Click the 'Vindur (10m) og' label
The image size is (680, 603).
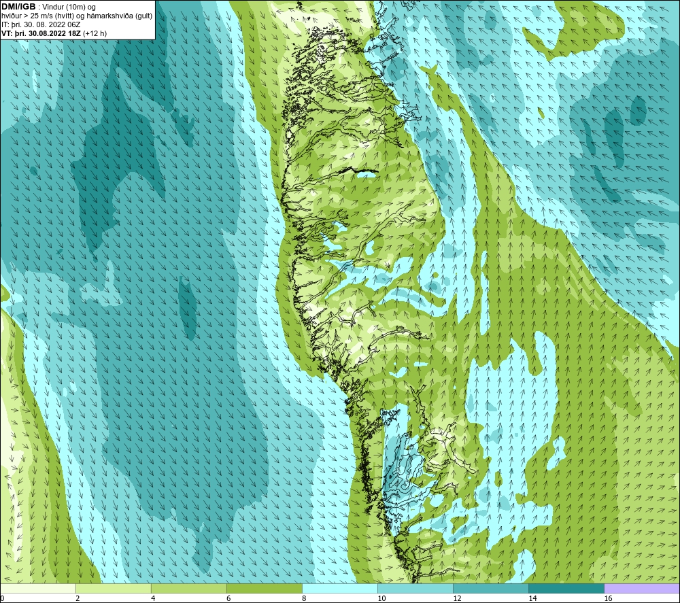pos(69,7)
